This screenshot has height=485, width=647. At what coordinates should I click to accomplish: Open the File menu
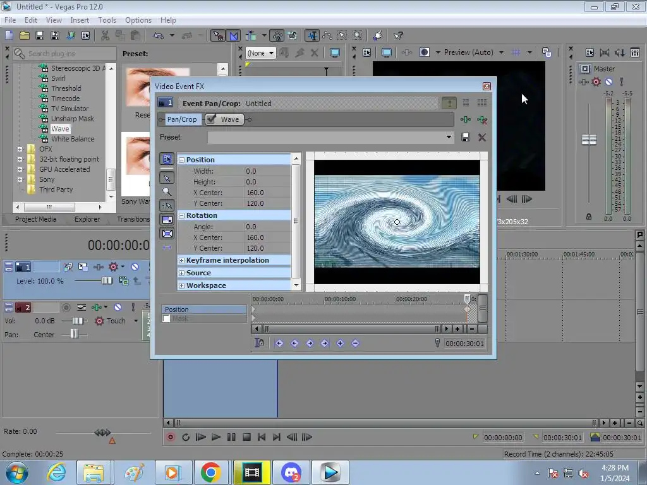(10, 20)
